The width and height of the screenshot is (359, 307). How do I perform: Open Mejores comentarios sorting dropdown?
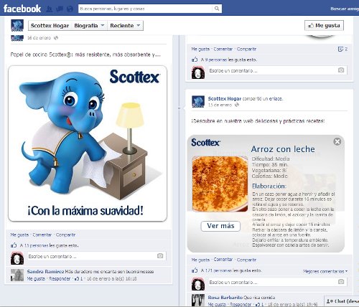click(325, 271)
